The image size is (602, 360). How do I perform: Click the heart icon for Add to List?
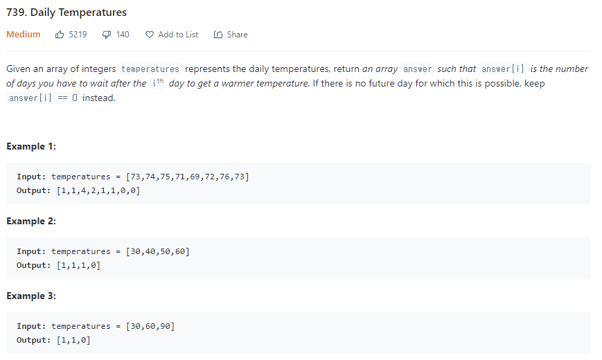[x=150, y=35]
